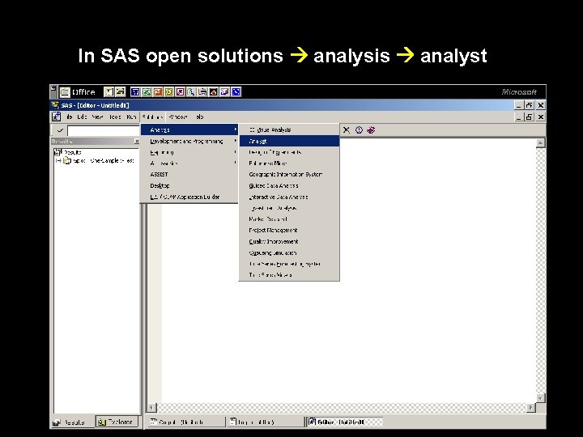Open the Window menu

[x=178, y=117]
